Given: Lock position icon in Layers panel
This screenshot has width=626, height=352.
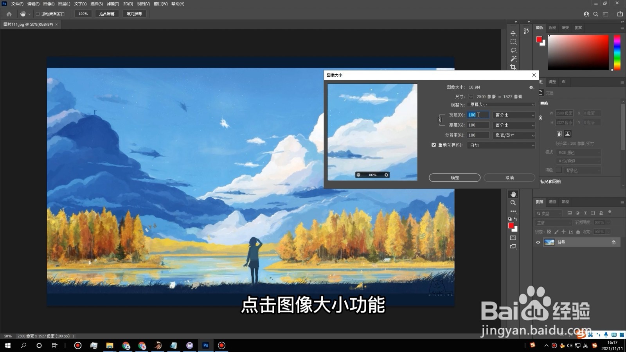Looking at the screenshot, I should tap(563, 232).
